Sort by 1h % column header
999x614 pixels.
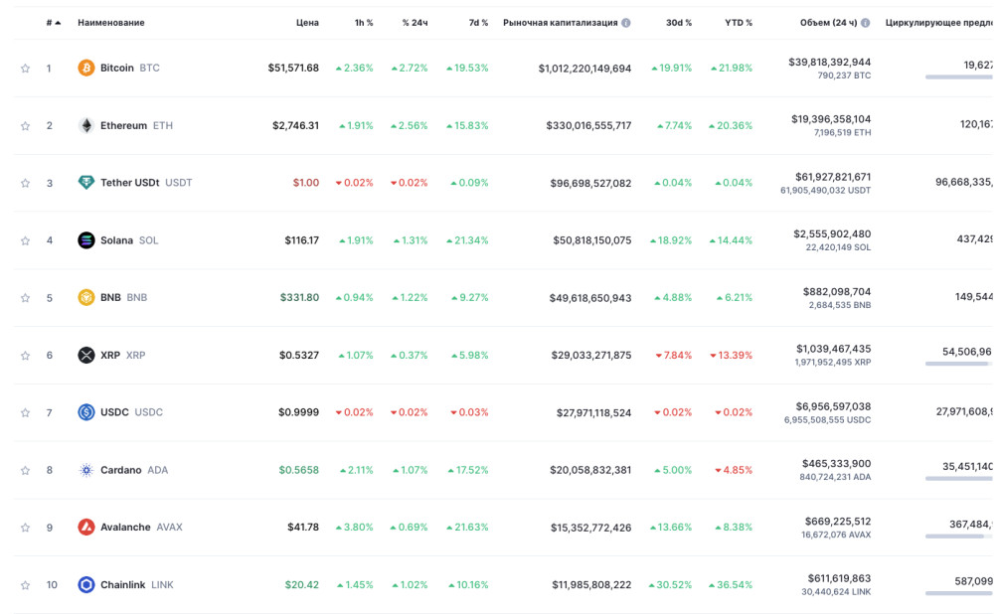coord(364,22)
